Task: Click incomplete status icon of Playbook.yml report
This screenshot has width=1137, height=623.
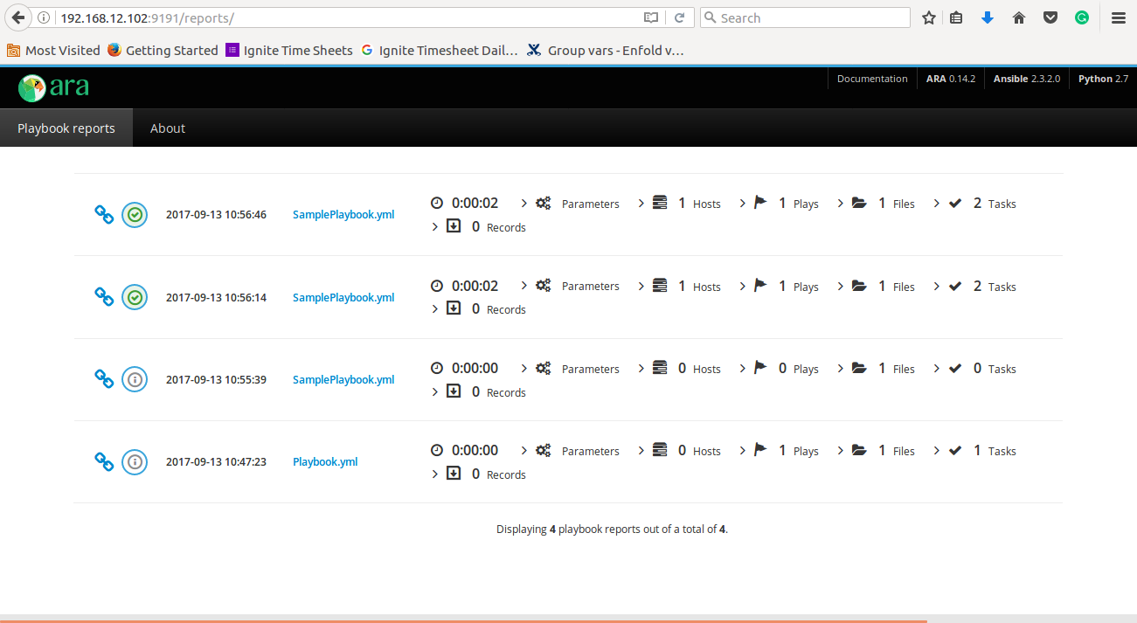Action: click(x=135, y=461)
